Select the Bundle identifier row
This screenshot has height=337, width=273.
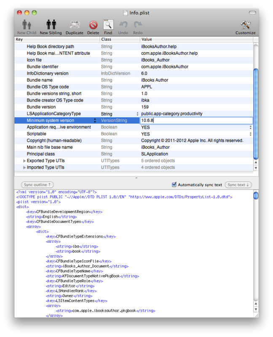[134, 67]
